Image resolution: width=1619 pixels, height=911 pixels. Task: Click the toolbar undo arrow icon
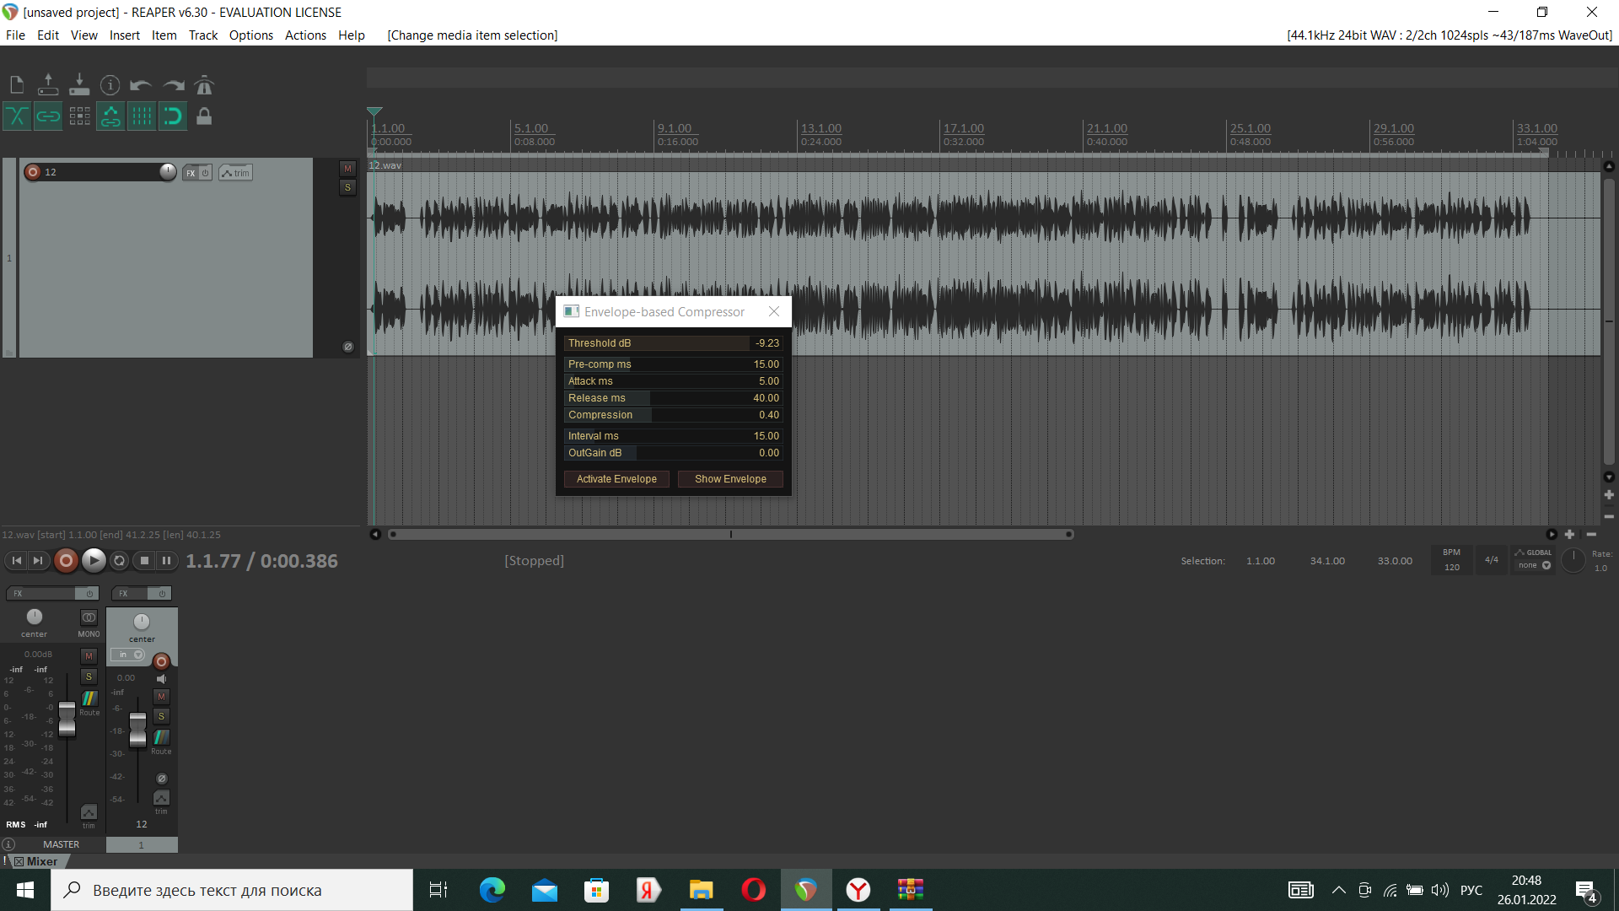141,85
